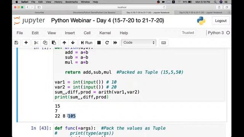The image size is (244, 137).
Task: Save notebook with the floppy disk icon
Action: [x=16, y=43]
